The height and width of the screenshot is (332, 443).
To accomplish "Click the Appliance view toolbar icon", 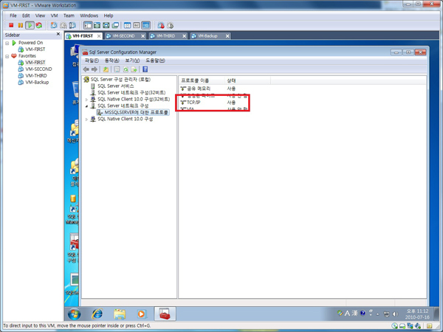I will pos(137,25).
